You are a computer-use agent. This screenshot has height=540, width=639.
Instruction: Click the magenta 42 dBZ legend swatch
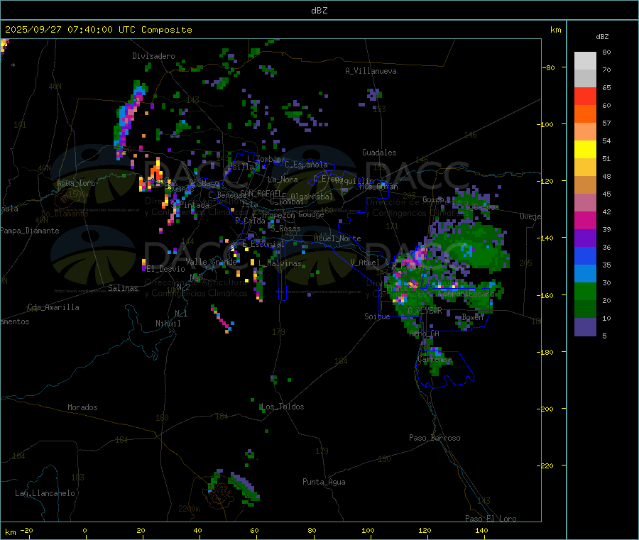(585, 220)
